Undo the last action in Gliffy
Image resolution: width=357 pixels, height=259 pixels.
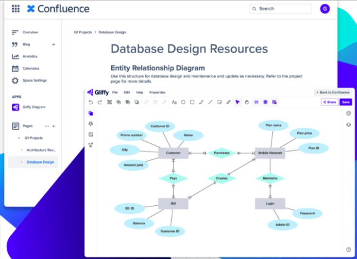pyautogui.click(x=91, y=102)
